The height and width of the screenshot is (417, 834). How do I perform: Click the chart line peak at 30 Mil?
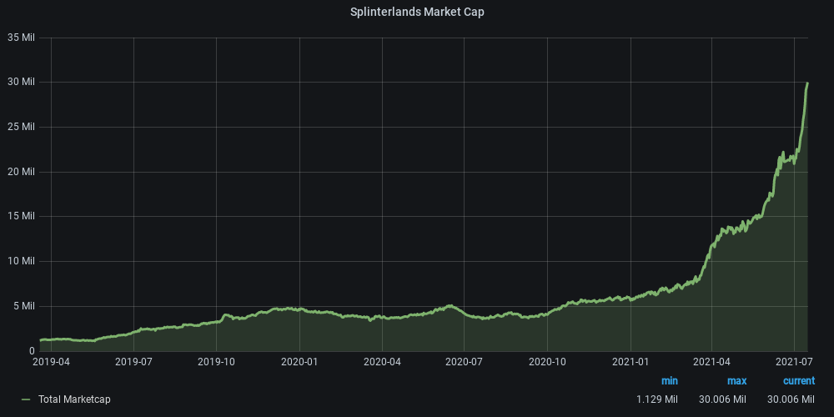pyautogui.click(x=807, y=83)
